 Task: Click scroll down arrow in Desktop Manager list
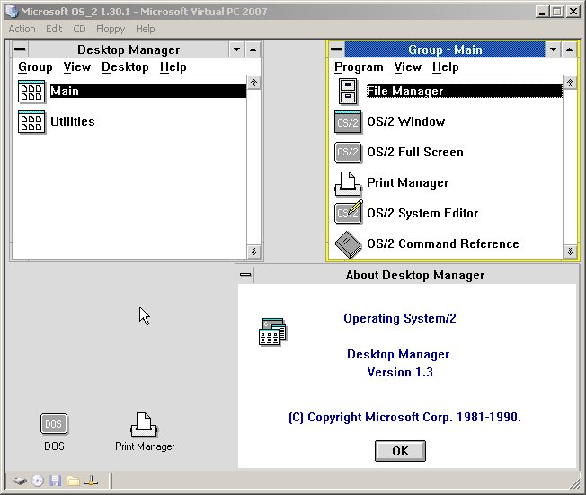(253, 251)
